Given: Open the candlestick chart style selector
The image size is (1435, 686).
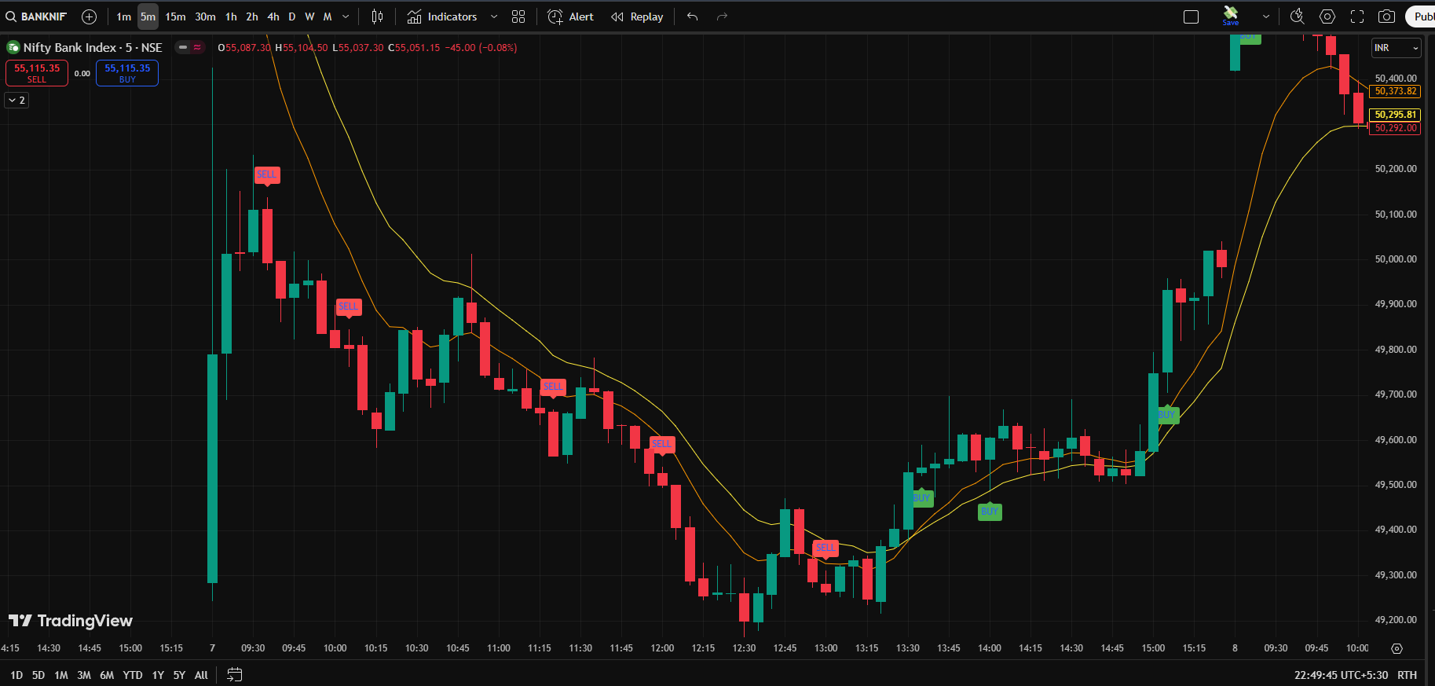Looking at the screenshot, I should tap(377, 17).
